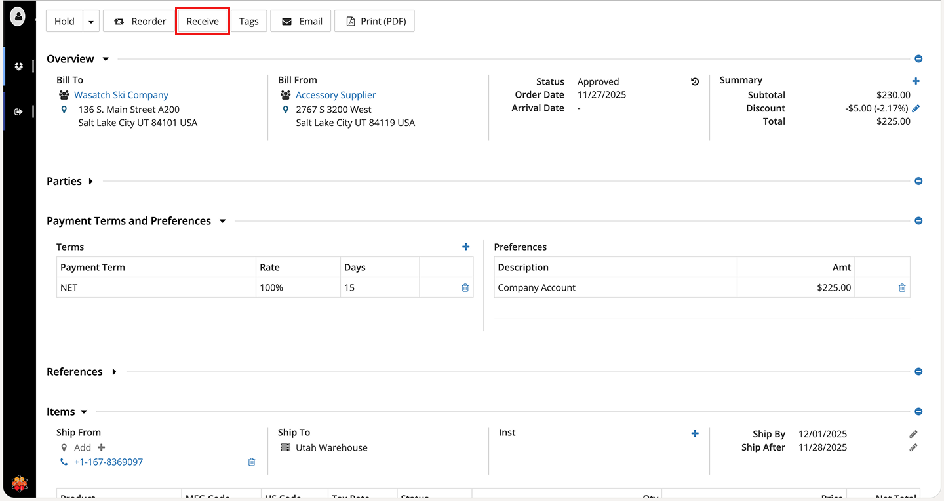Open the Tags option

coord(248,22)
